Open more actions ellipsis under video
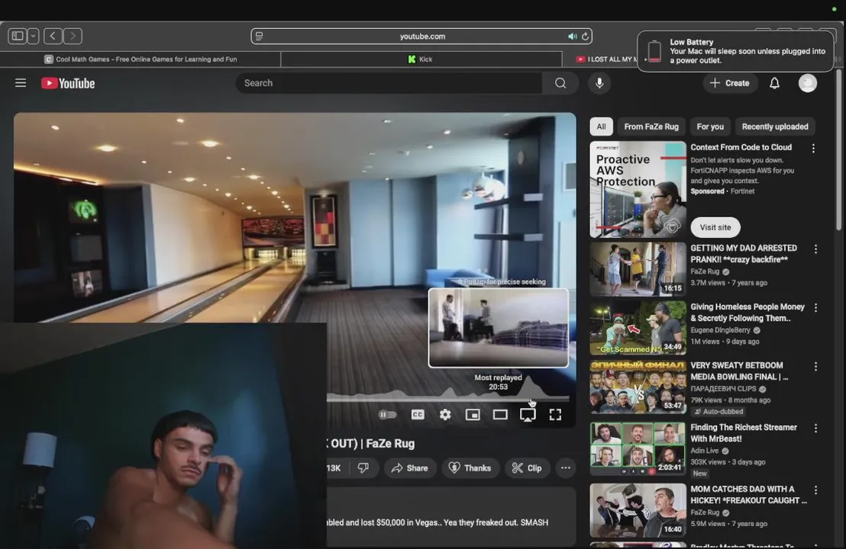This screenshot has width=846, height=549. (566, 467)
